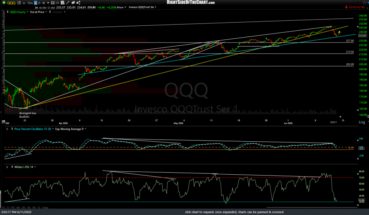Click the 3:03:17 PM 6/11/2020 timestamp
Screen dimensions: 369x215
pos(16,212)
